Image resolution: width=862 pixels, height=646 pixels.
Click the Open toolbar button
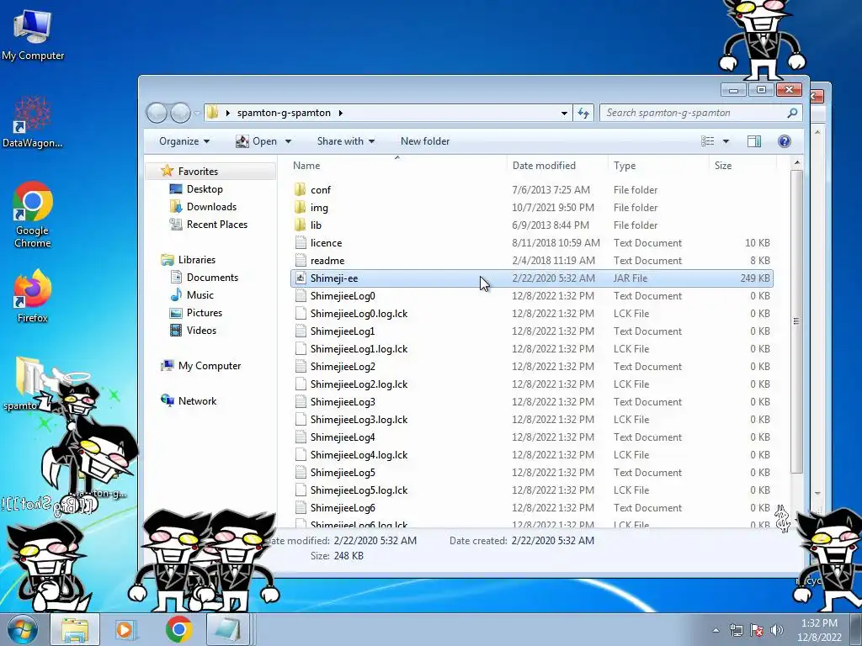pos(257,141)
